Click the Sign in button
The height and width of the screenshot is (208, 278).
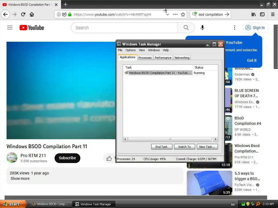click(255, 28)
